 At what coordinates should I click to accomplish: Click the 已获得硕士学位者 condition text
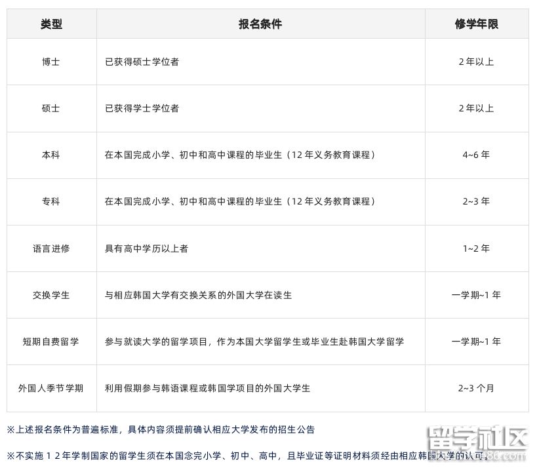coord(142,62)
